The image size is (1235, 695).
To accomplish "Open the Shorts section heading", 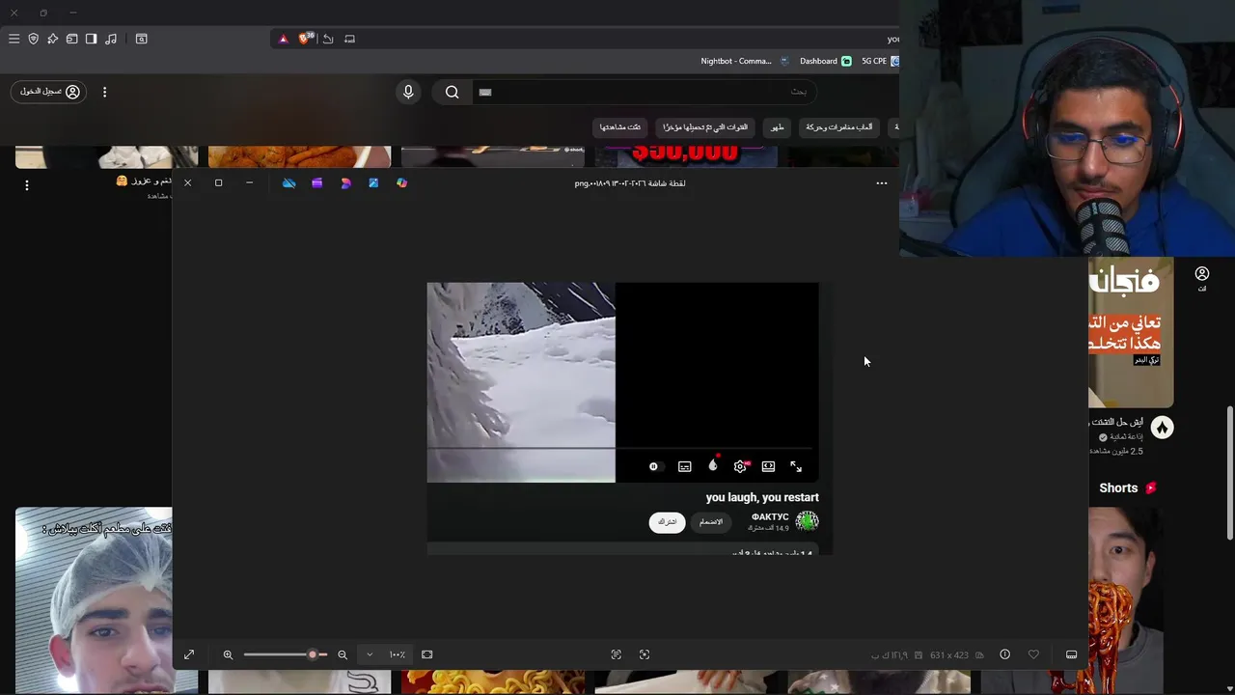I will click(x=1127, y=487).
